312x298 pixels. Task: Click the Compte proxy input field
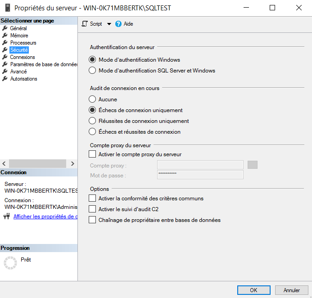(200, 165)
